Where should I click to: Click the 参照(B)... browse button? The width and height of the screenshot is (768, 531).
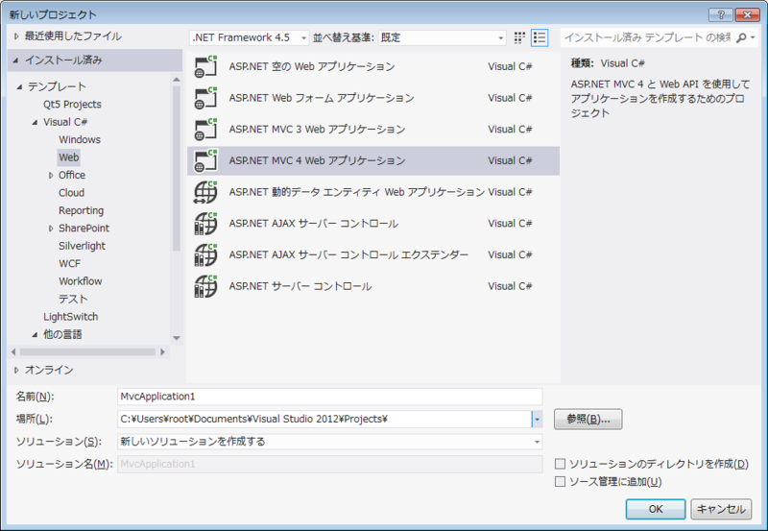(588, 420)
